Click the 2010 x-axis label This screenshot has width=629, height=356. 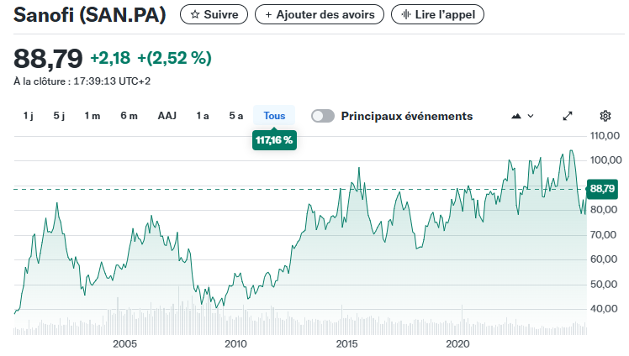click(235, 344)
